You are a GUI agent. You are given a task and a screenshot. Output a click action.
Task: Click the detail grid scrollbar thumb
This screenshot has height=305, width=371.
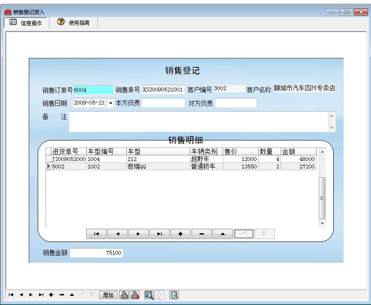pos(322,198)
